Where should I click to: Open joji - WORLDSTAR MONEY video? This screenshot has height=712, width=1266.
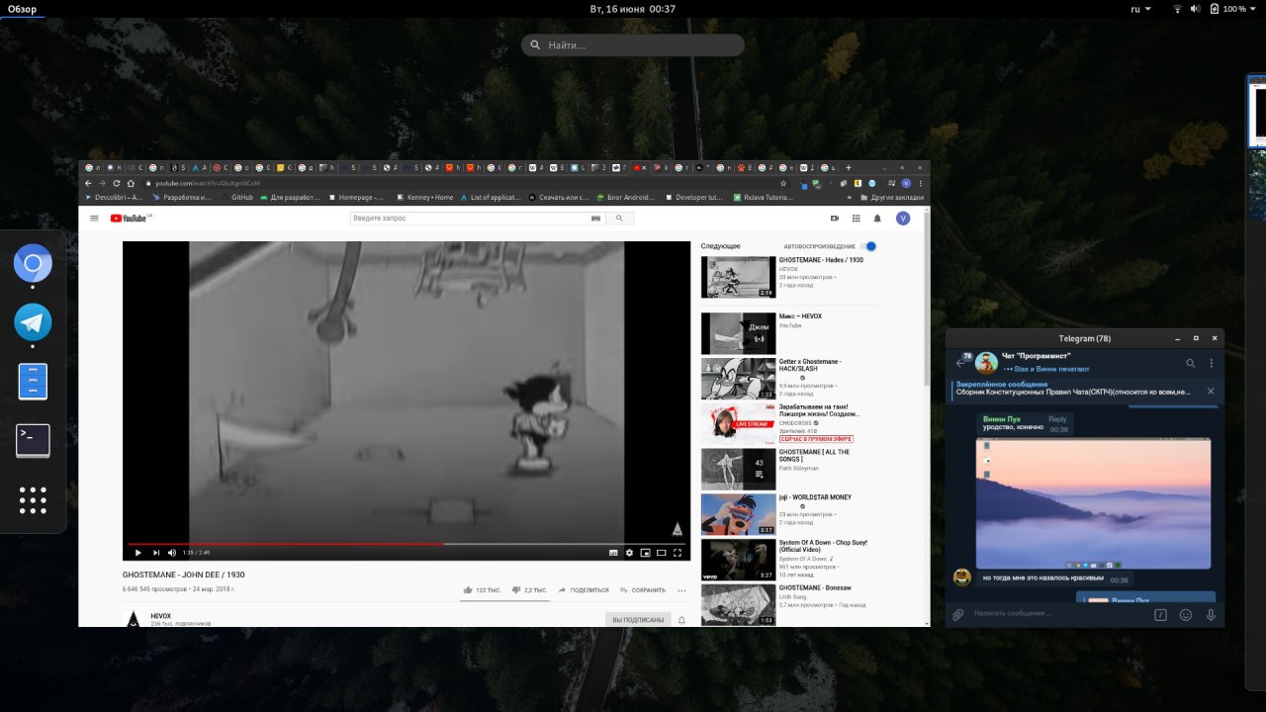pos(738,514)
